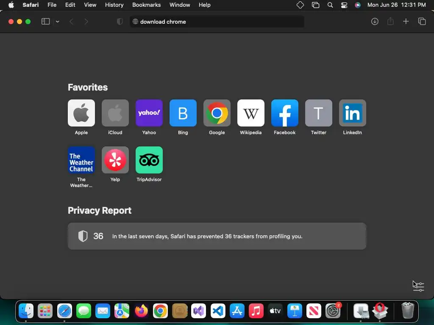Open the History menu
434x325 pixels.
pyautogui.click(x=114, y=5)
